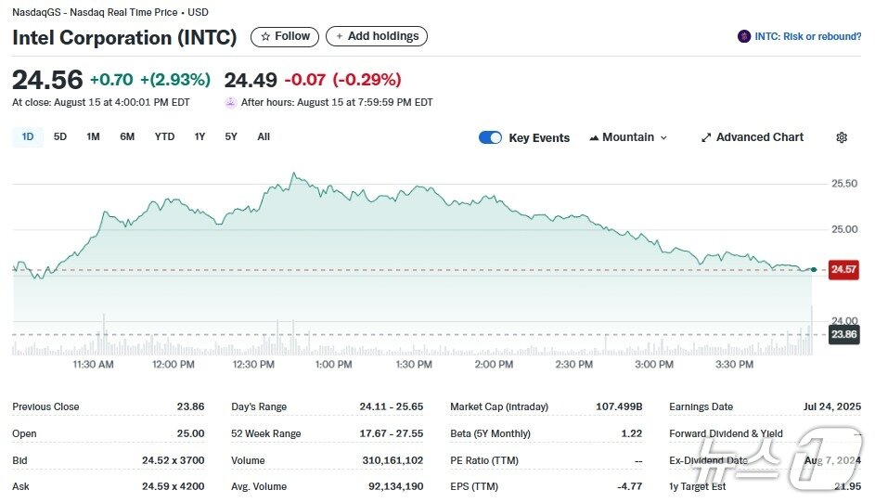Click the star icon in Follow button
Screen dimensions: 875x503
(x=265, y=36)
